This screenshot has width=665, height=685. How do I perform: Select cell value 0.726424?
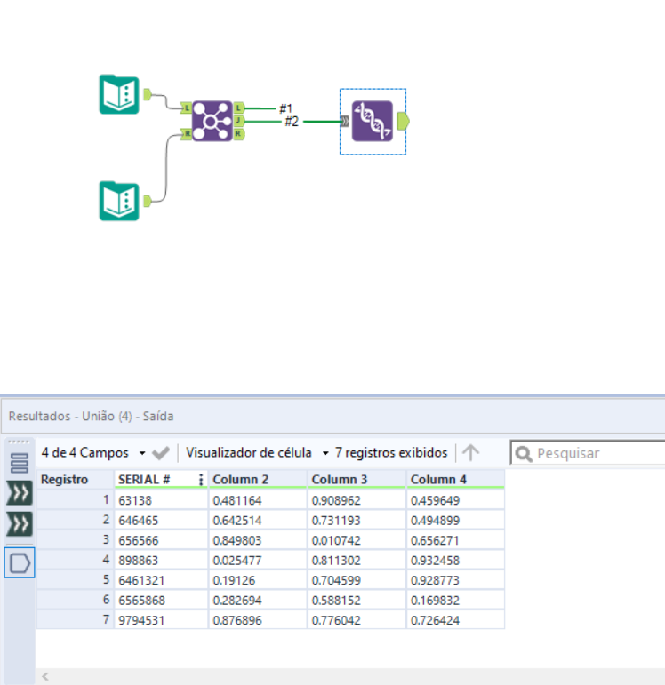(455, 620)
